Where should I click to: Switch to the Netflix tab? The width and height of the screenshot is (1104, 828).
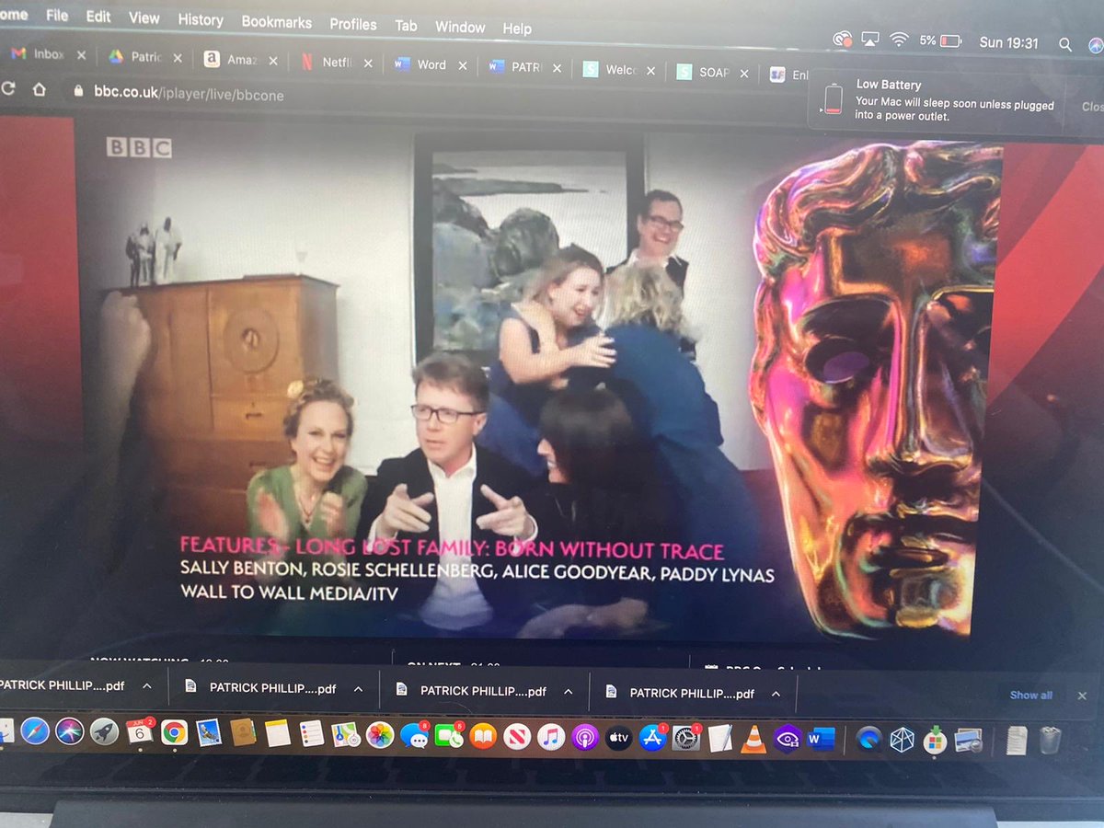(x=339, y=63)
